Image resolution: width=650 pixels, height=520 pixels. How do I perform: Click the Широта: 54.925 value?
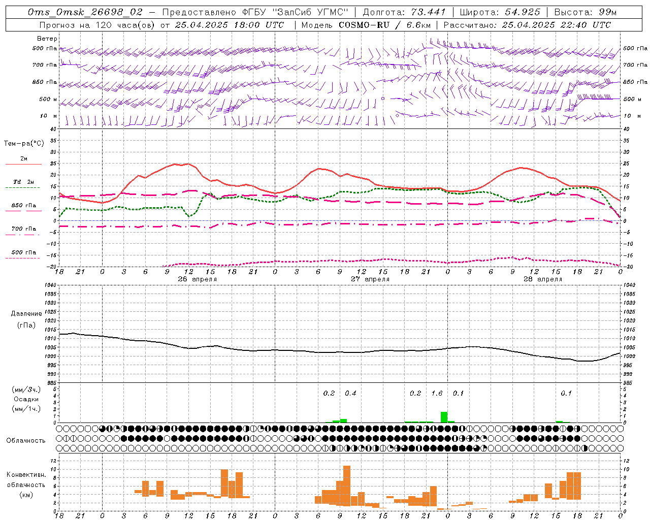coord(500,12)
